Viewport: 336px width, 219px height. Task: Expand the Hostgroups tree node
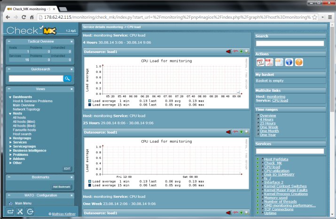coord(10,138)
